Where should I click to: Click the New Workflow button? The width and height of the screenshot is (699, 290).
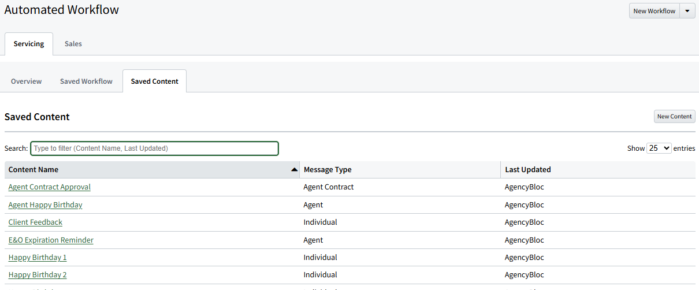click(x=654, y=11)
